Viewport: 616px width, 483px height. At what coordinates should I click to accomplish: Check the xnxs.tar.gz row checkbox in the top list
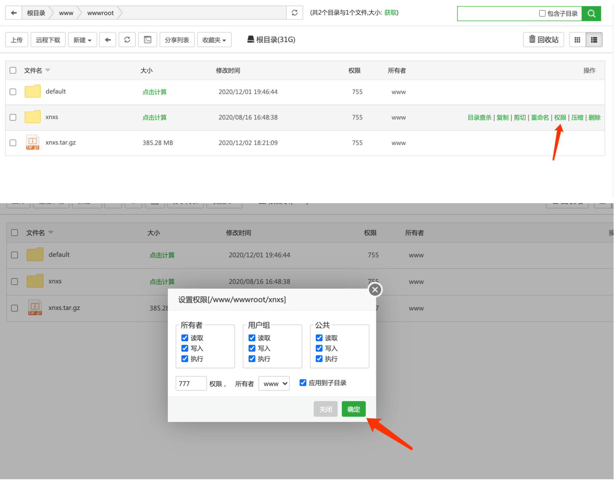pyautogui.click(x=13, y=143)
